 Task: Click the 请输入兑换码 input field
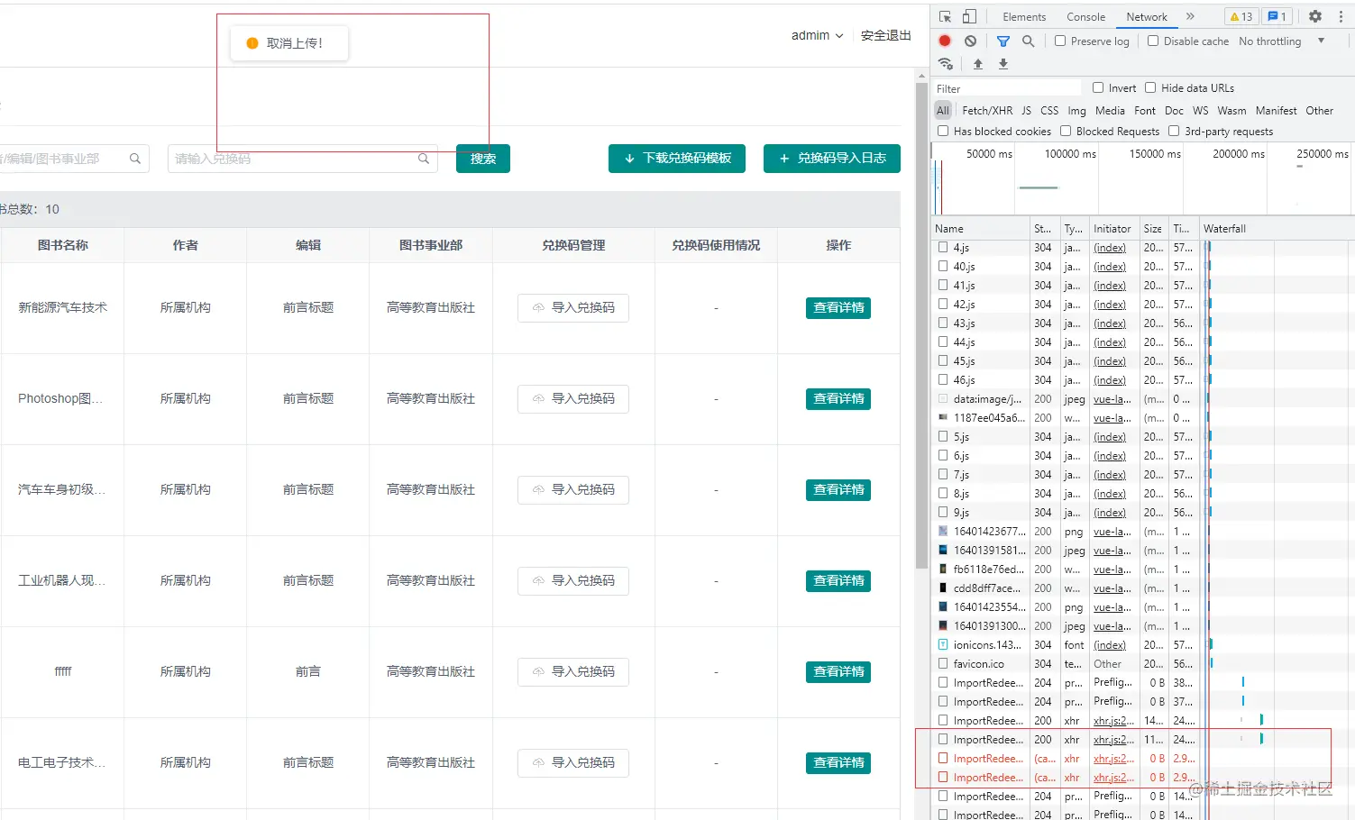303,159
